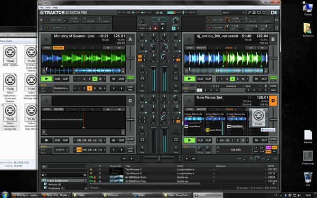Click skip-to-start icon left of crossfader

click(124, 158)
